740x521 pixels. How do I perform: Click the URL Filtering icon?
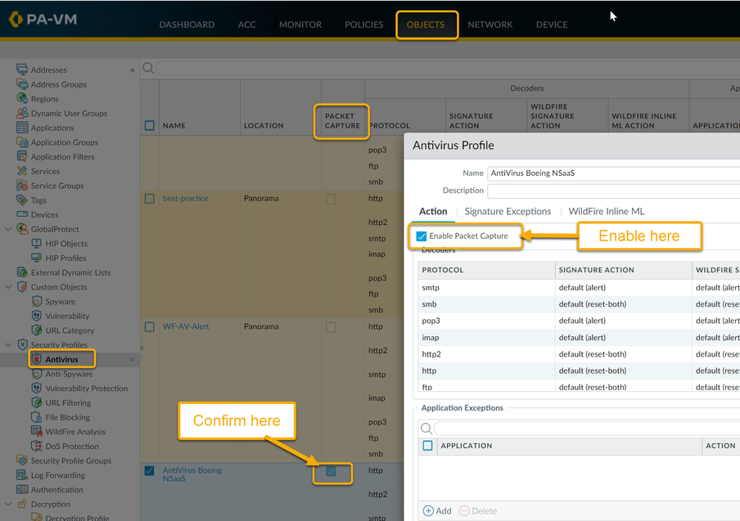[x=37, y=403]
